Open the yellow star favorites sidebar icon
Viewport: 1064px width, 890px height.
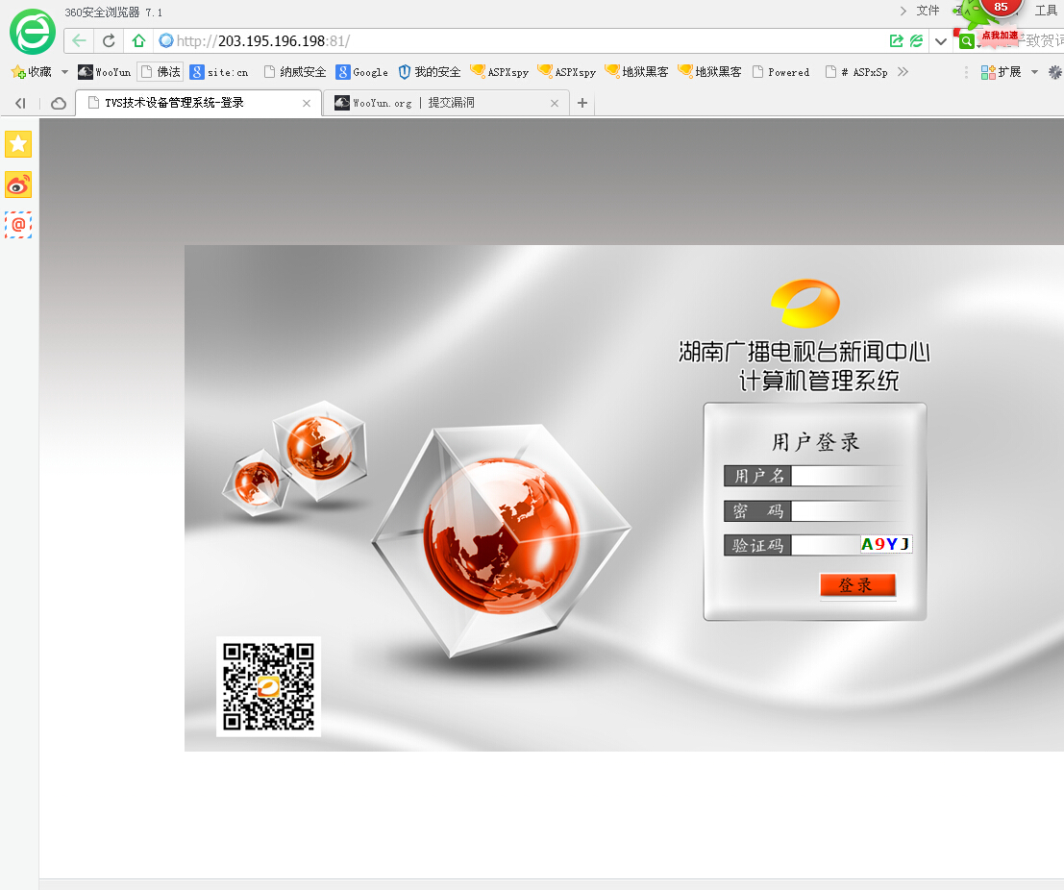(x=18, y=144)
